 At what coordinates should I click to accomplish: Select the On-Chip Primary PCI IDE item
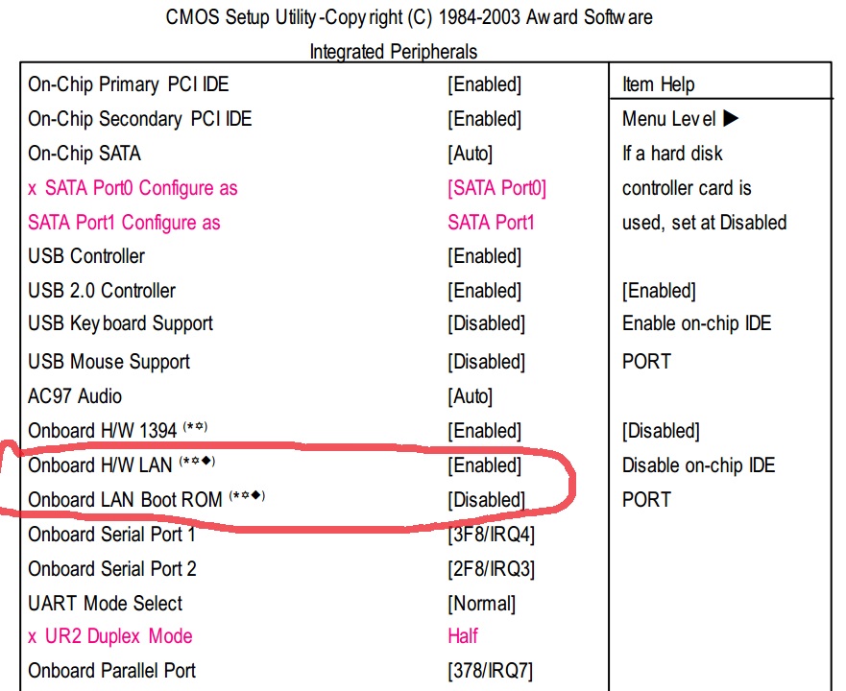(129, 84)
